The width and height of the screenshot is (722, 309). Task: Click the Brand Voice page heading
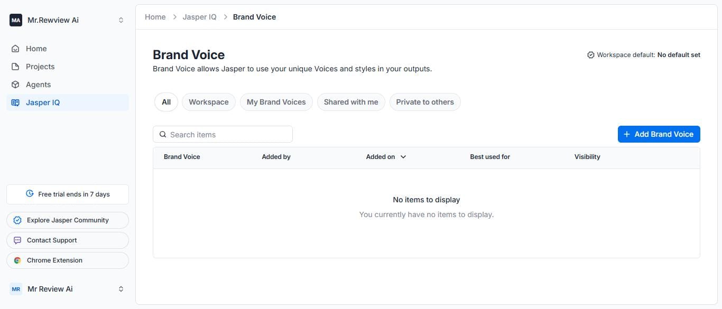[189, 55]
